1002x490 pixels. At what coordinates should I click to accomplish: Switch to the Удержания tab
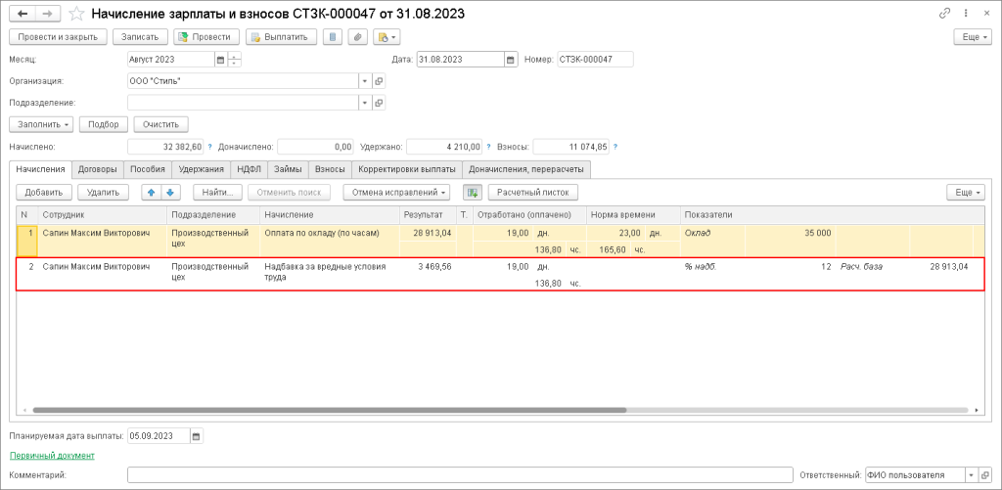coord(202,169)
